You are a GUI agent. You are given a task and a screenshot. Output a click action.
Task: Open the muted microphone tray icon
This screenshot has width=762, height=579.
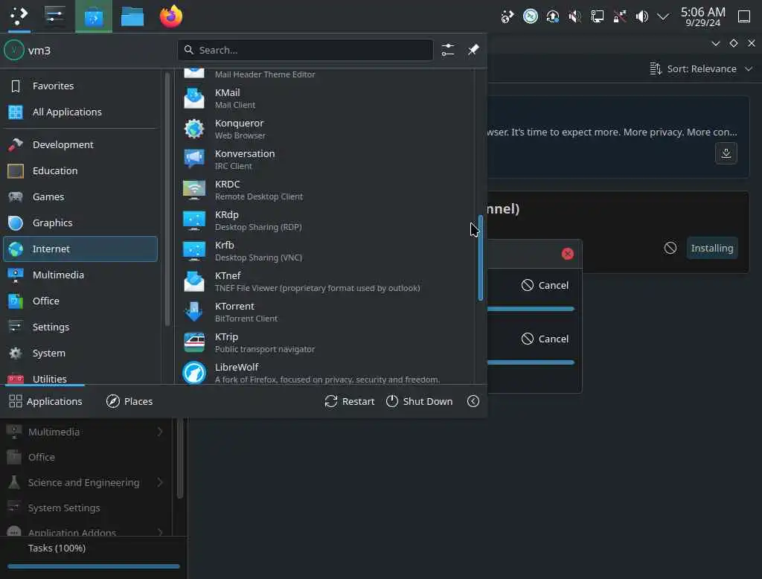point(575,16)
